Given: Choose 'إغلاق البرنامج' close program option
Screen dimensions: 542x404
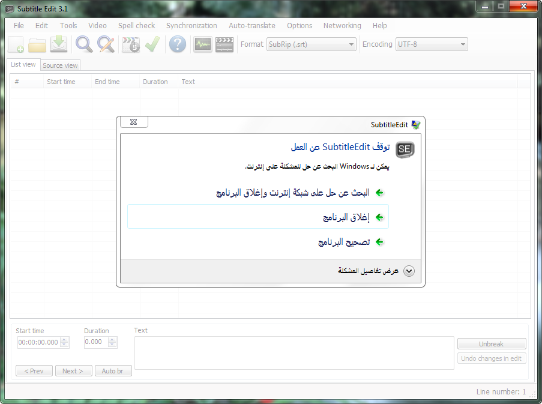Looking at the screenshot, I should 258,217.
